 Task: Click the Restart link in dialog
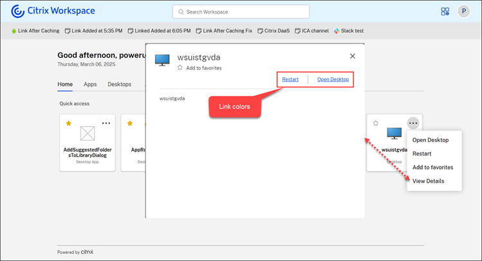pyautogui.click(x=290, y=79)
